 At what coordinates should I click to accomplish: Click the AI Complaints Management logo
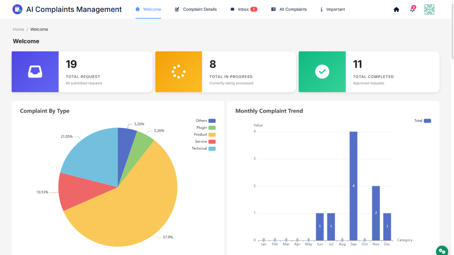pos(17,10)
